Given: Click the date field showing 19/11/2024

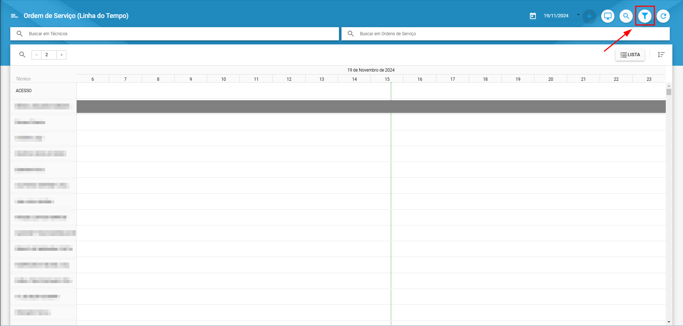Looking at the screenshot, I should tap(556, 16).
